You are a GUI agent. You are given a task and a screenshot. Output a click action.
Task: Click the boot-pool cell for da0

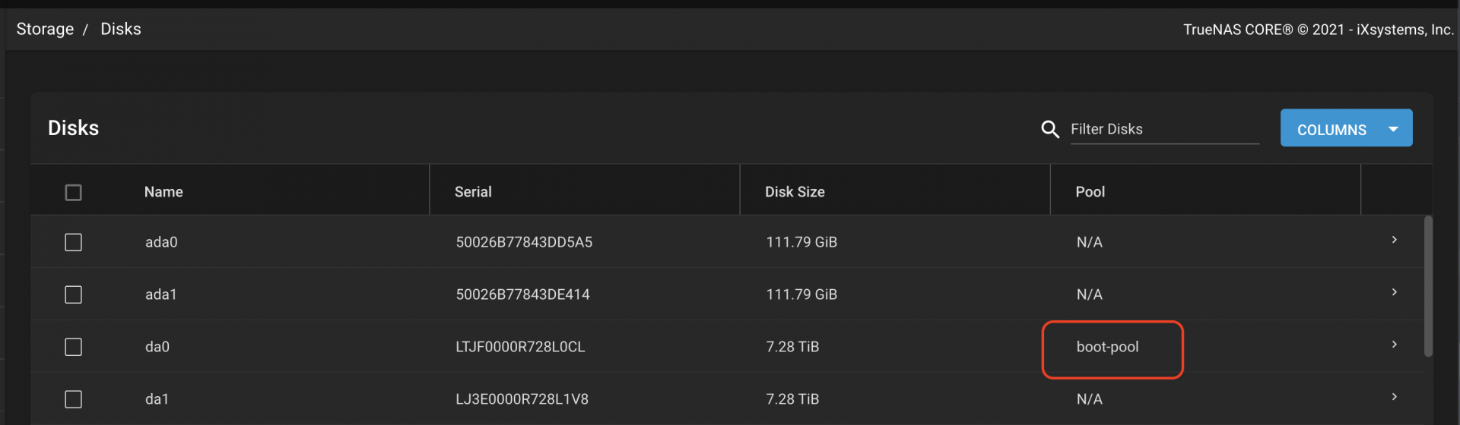[1107, 347]
